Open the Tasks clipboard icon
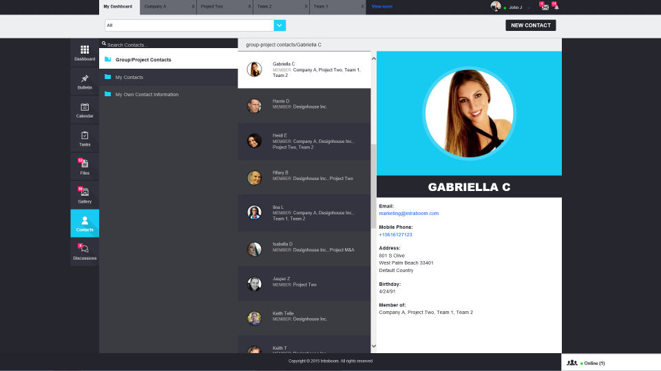 pos(85,138)
